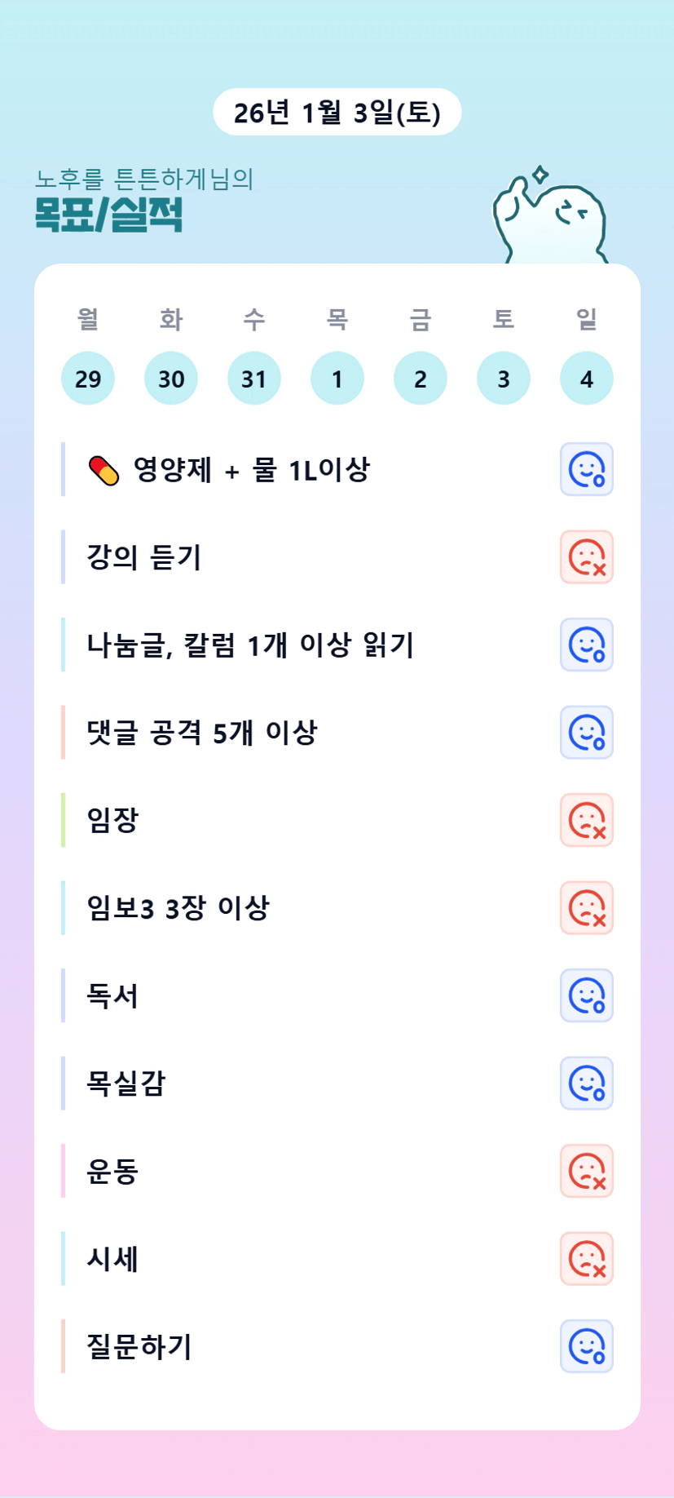Open the 질문하기 goal item
The image size is (674, 1498).
pyautogui.click(x=139, y=1347)
